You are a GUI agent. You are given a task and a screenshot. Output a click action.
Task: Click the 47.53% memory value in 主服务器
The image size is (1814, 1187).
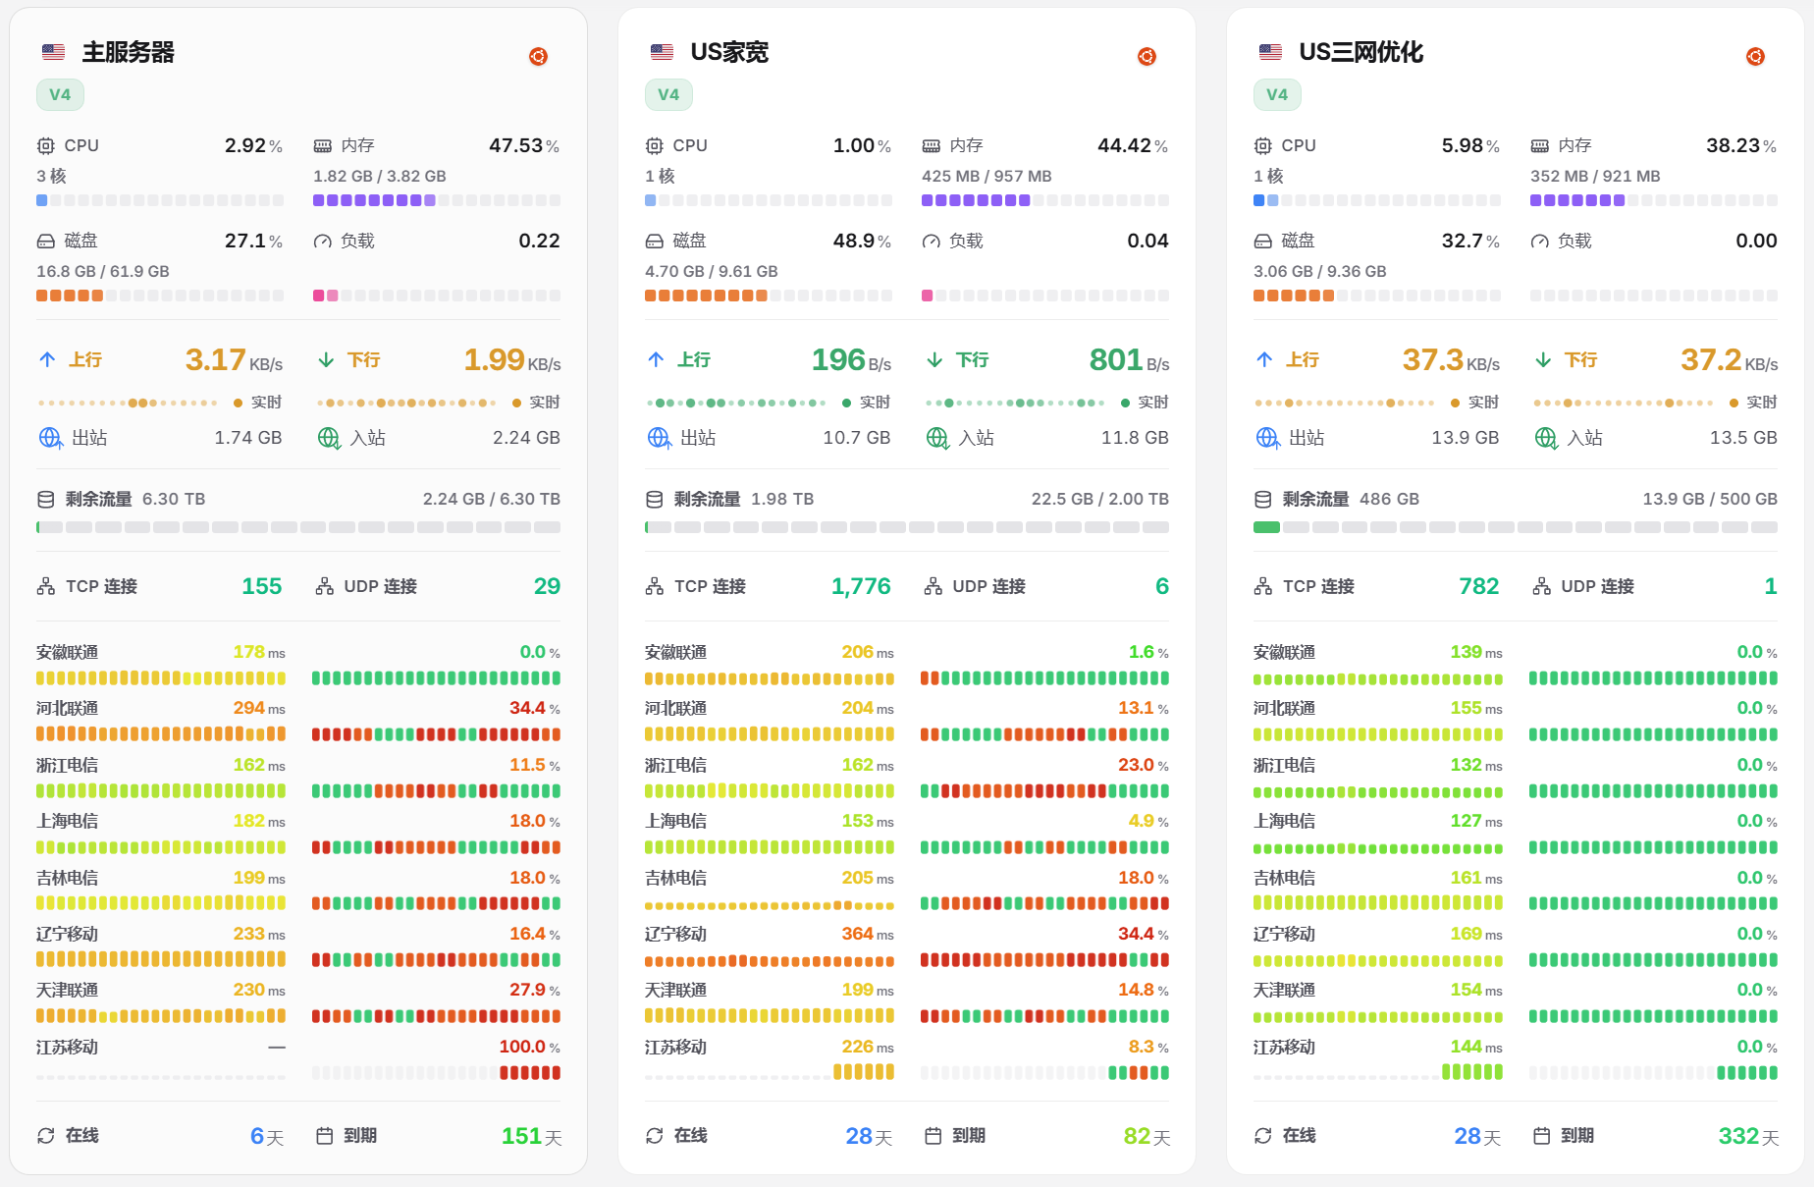tap(524, 145)
